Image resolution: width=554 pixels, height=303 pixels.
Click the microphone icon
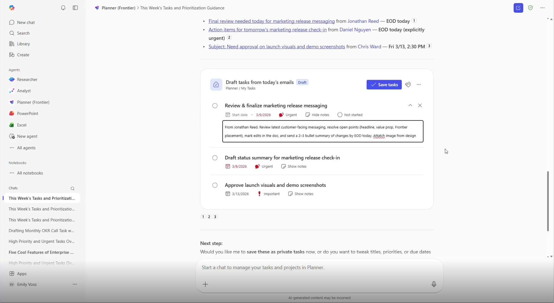coord(434,285)
